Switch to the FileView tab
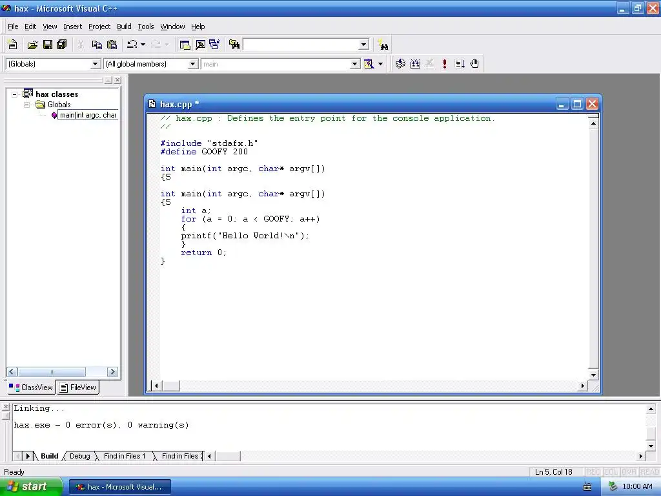Viewport: 661px width, 496px height. pyautogui.click(x=78, y=387)
